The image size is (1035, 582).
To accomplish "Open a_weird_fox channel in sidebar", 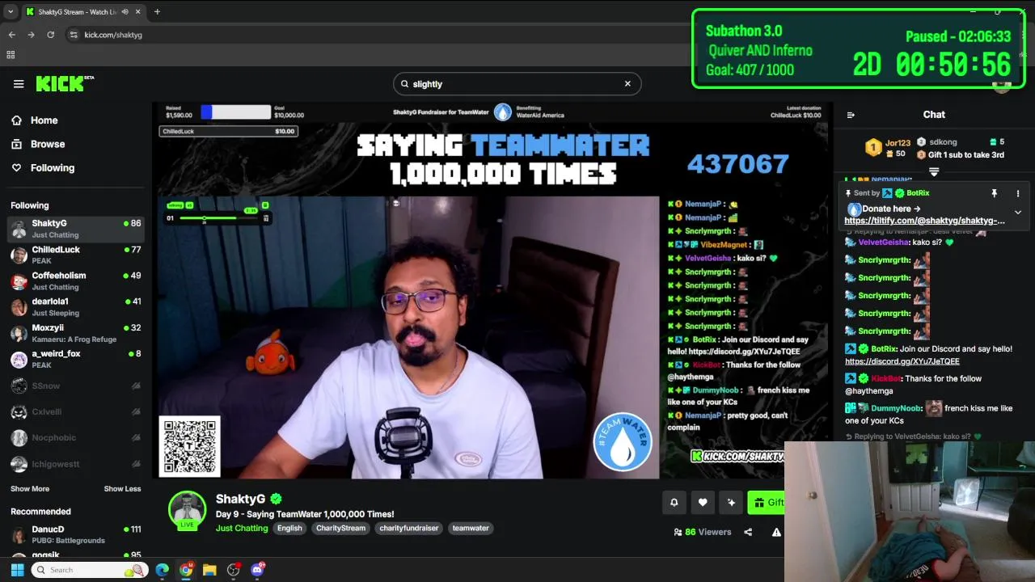I will [x=76, y=359].
